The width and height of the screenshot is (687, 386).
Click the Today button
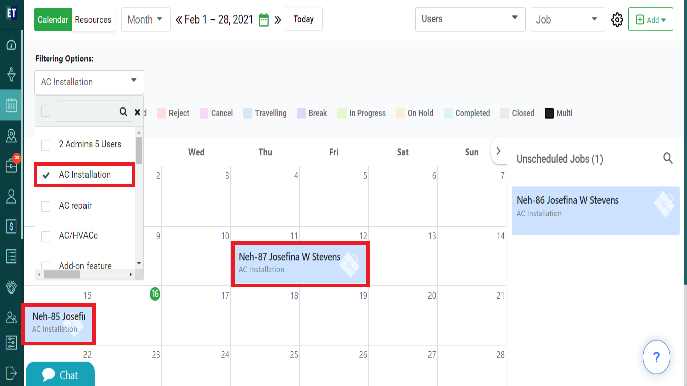click(x=304, y=19)
